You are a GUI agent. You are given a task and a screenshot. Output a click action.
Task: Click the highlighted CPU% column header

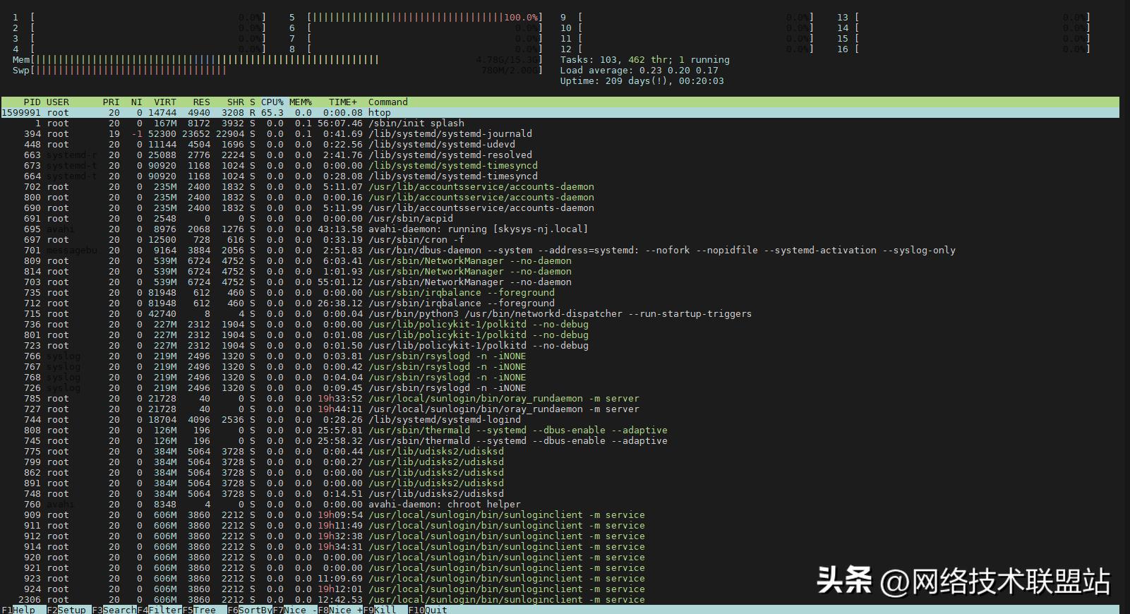tap(272, 102)
